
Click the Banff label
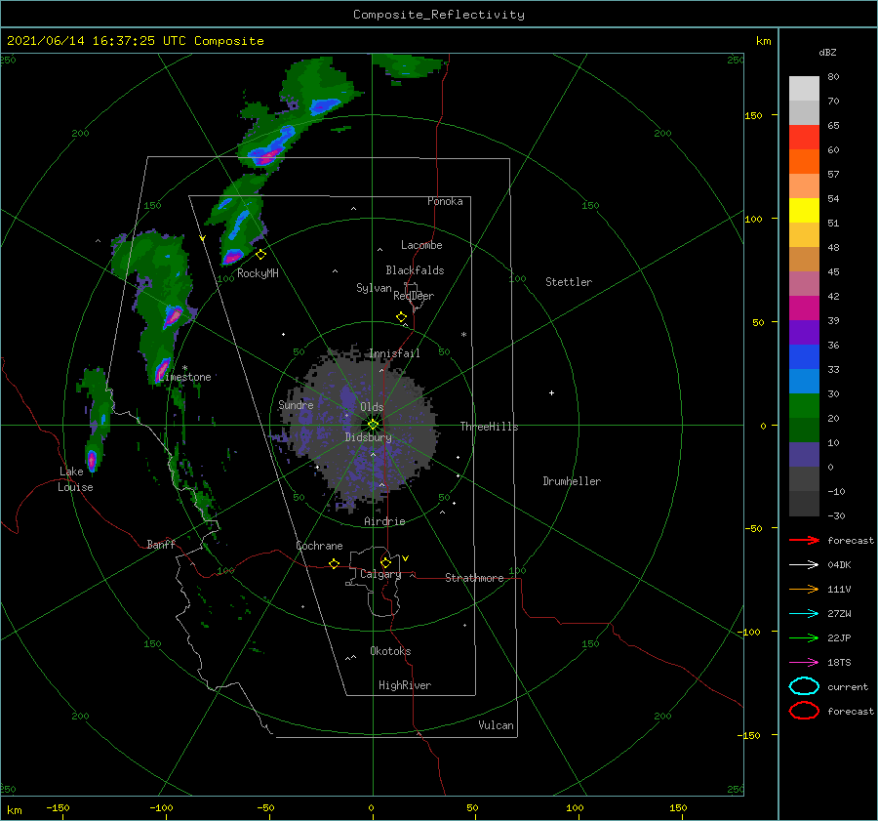[x=161, y=544]
